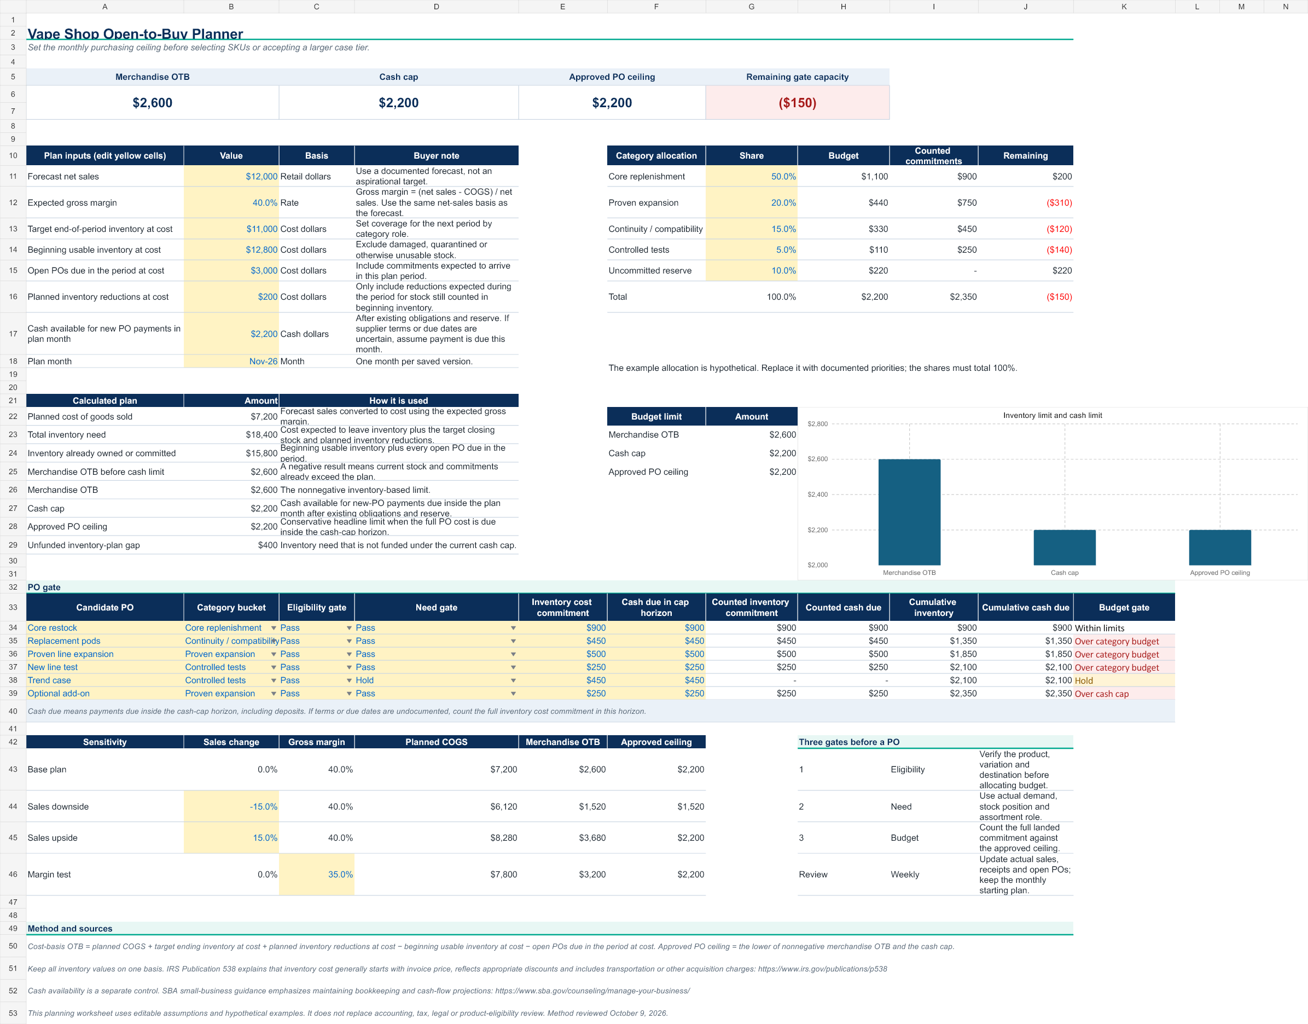Screen dimensions: 1308x1024
Task: Click the Three gates before a PO heading
Action: (849, 742)
